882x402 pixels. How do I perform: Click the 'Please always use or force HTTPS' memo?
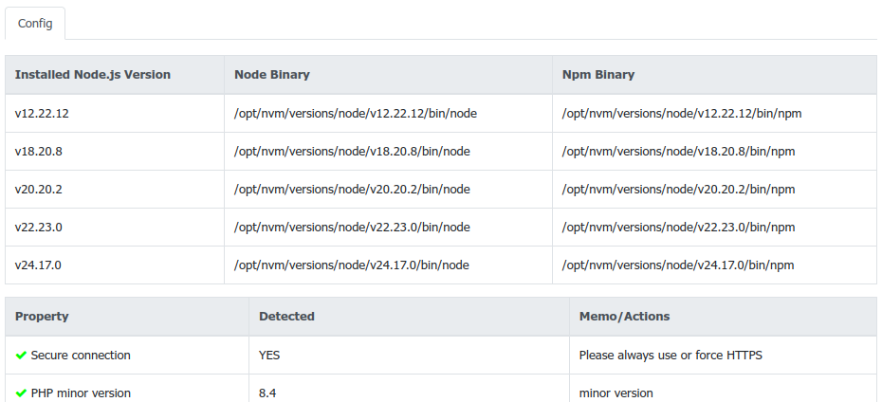tap(671, 356)
